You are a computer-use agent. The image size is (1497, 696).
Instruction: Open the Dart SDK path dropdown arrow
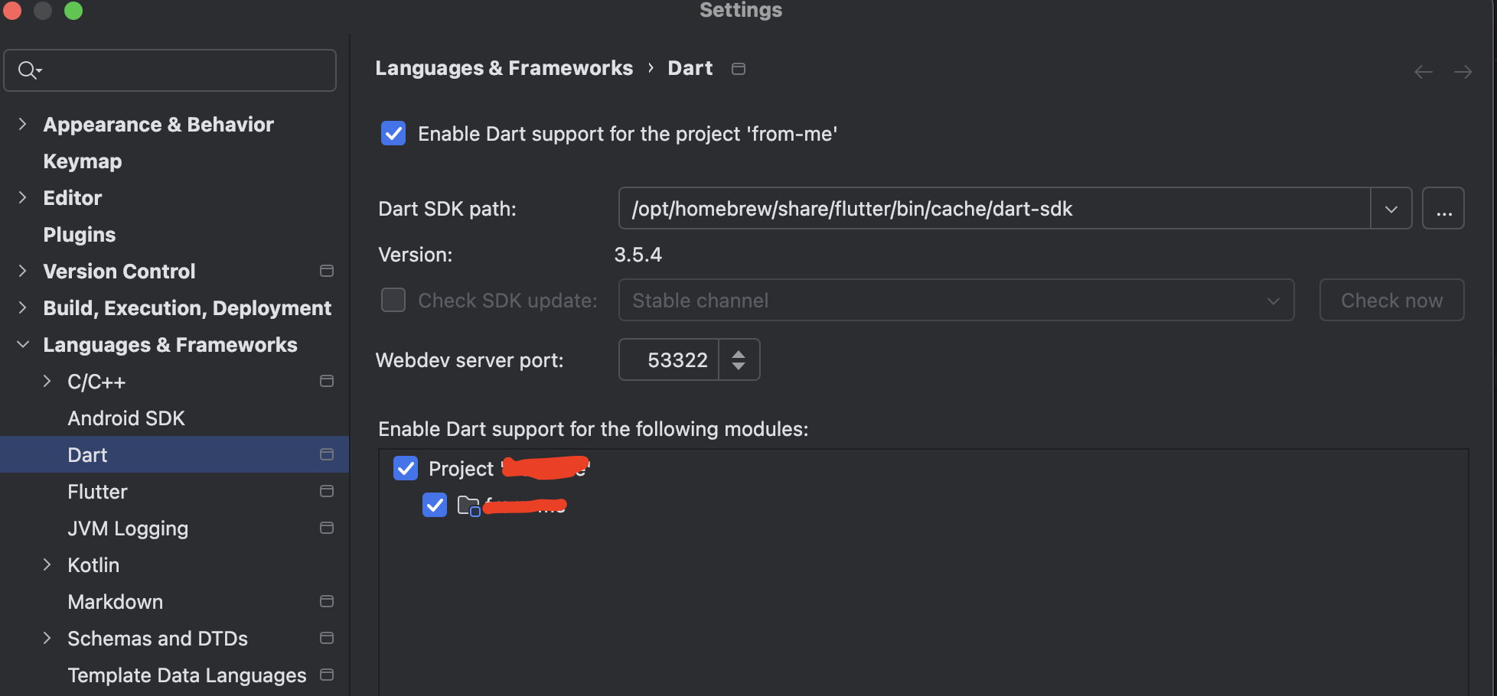(1391, 209)
